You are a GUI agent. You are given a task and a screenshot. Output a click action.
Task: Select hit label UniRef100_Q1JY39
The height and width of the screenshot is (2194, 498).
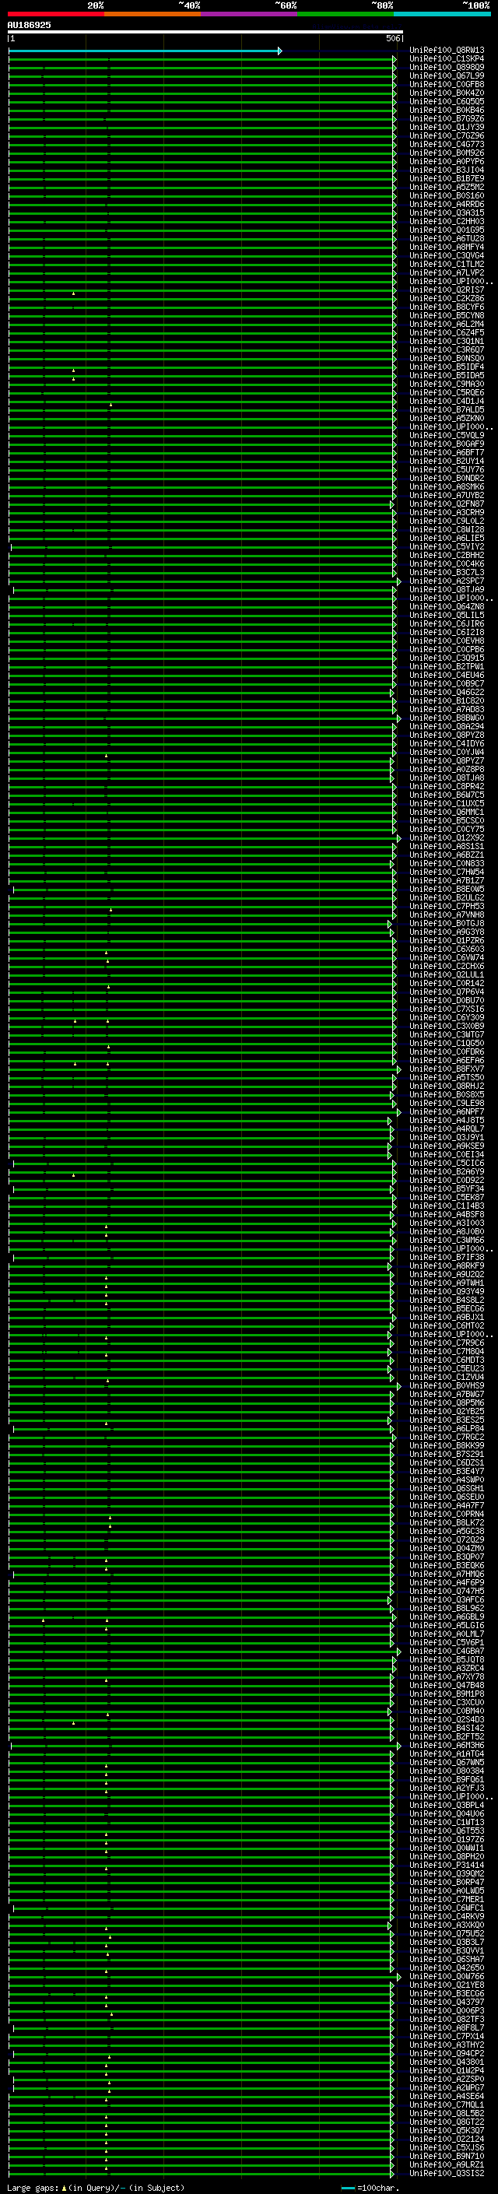coord(447,127)
